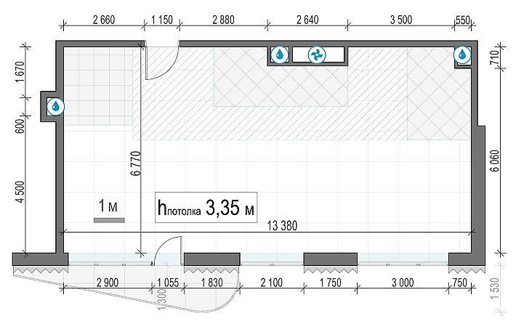
Task: Select the 1 670 dimension on left side
Action: click(20, 73)
